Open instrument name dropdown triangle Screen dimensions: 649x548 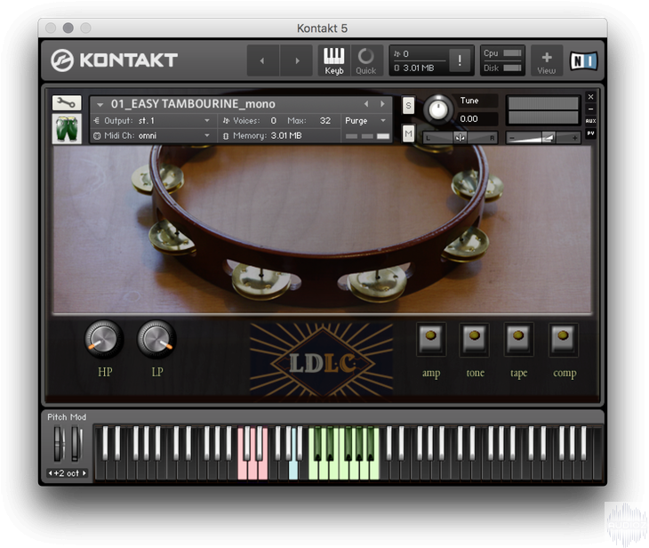(100, 105)
